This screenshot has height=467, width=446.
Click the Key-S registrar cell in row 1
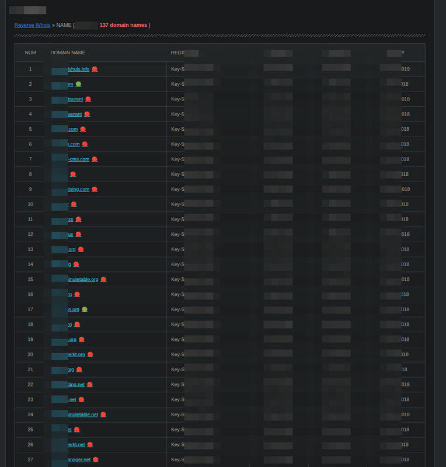point(177,69)
